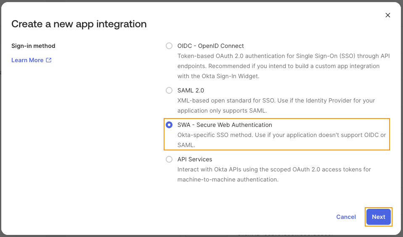Screen dimensions: 403x237
Task: Click the 'SAML 2.0' label text
Action: pyautogui.click(x=191, y=90)
